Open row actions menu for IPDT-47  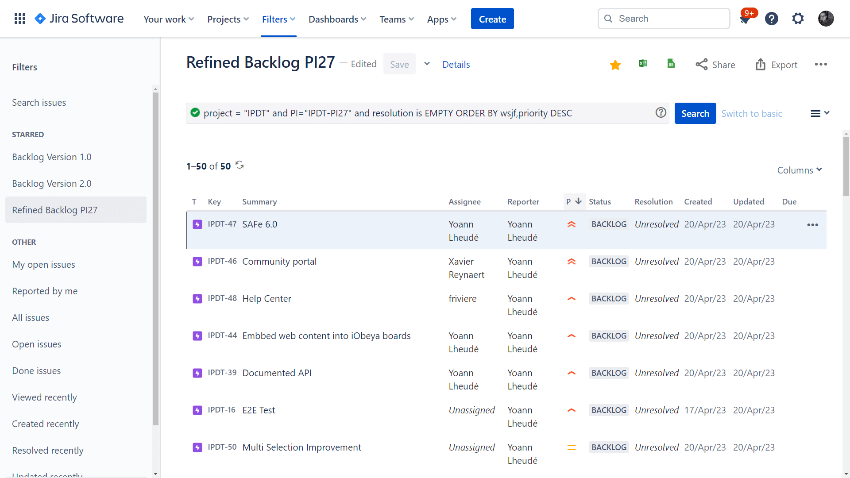tap(812, 225)
